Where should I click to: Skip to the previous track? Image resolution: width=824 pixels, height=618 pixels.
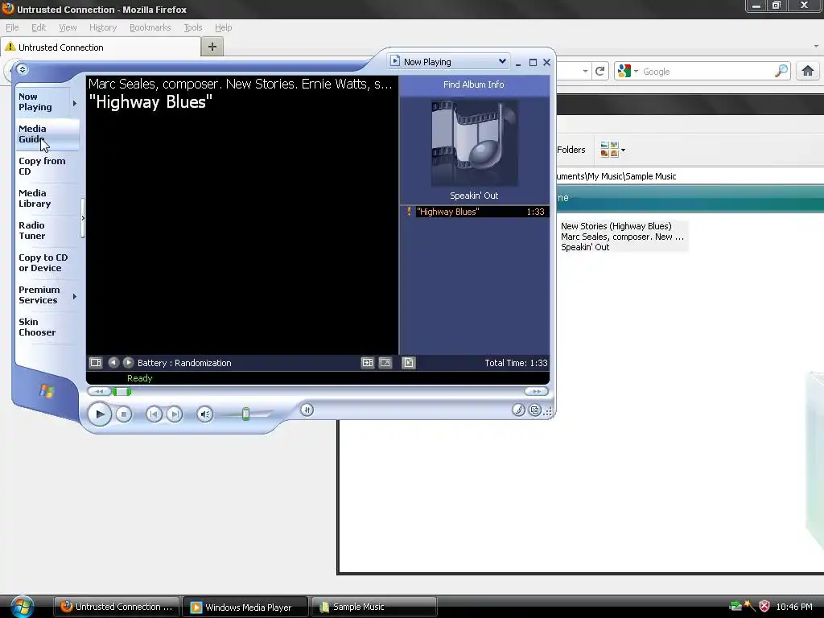154,414
